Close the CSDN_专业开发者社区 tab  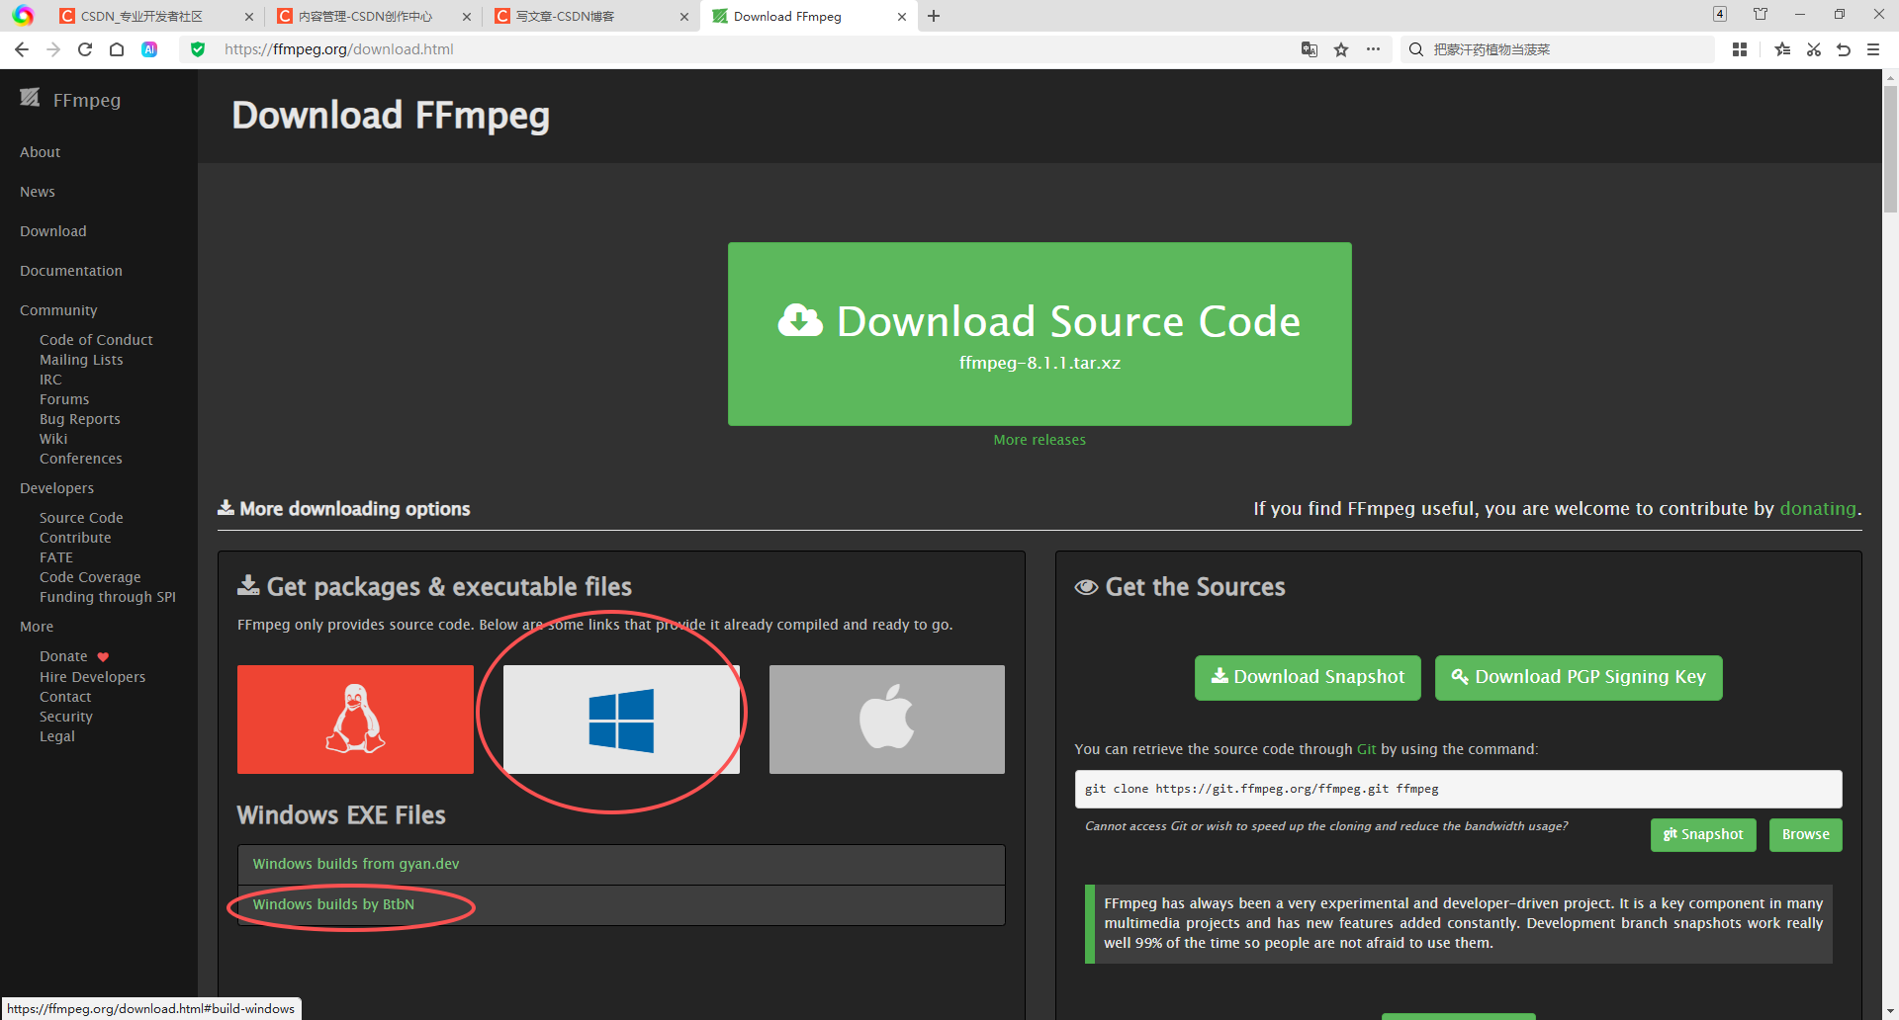pos(248,17)
